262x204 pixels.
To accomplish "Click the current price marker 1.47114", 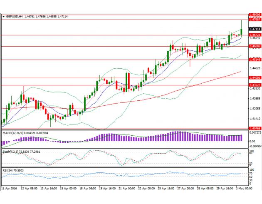I will (254, 29).
